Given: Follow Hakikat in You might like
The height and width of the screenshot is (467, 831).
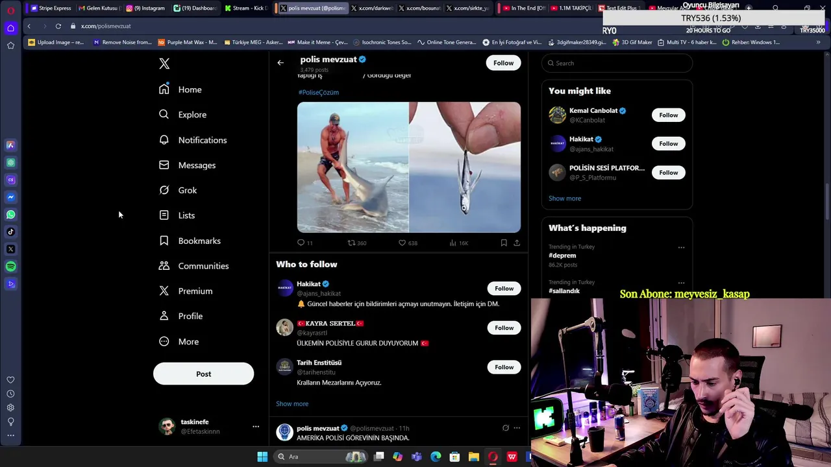Looking at the screenshot, I should [x=668, y=143].
